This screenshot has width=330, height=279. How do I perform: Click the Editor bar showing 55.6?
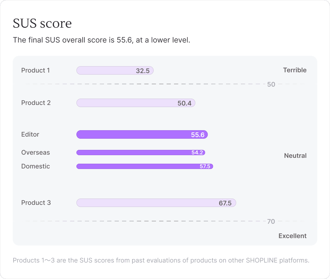[x=142, y=134]
